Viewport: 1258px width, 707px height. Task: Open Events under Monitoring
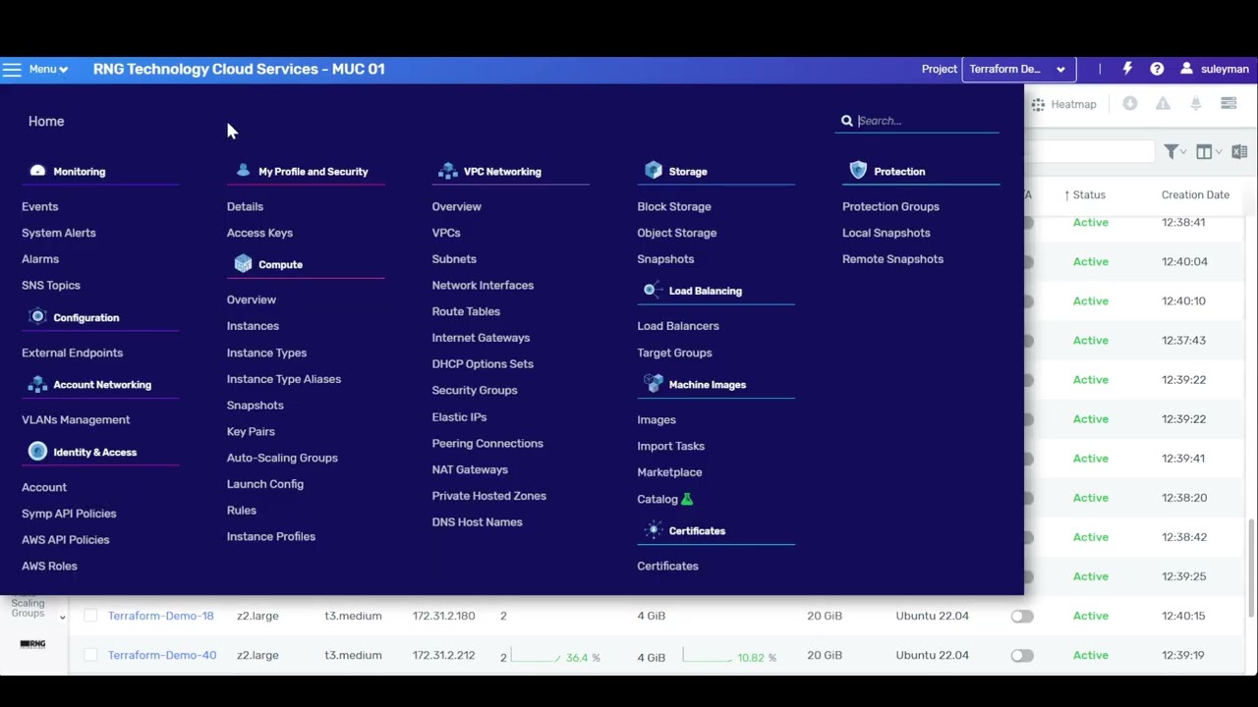coord(40,207)
